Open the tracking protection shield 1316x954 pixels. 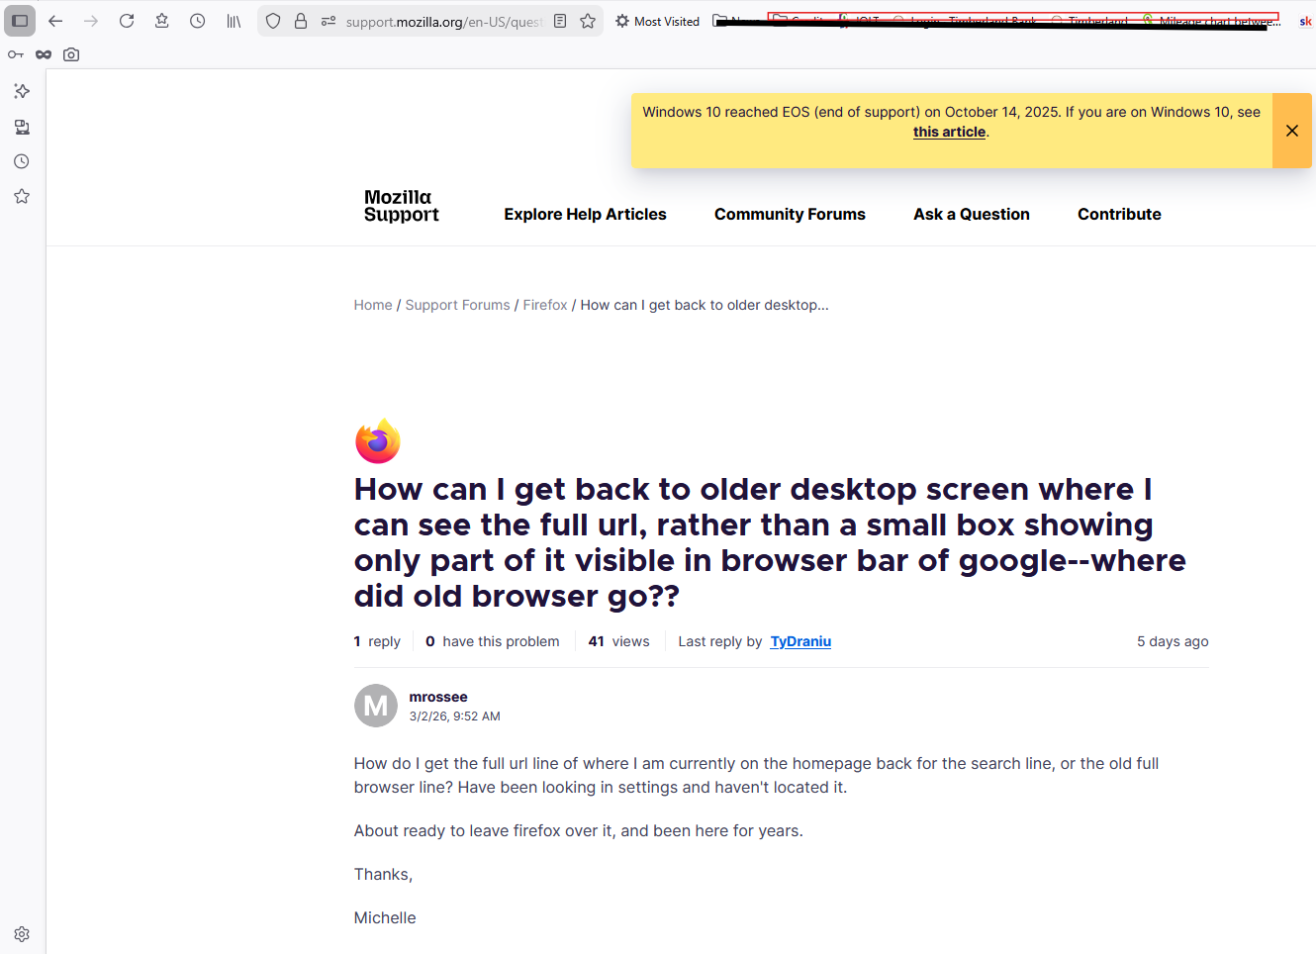pos(273,21)
